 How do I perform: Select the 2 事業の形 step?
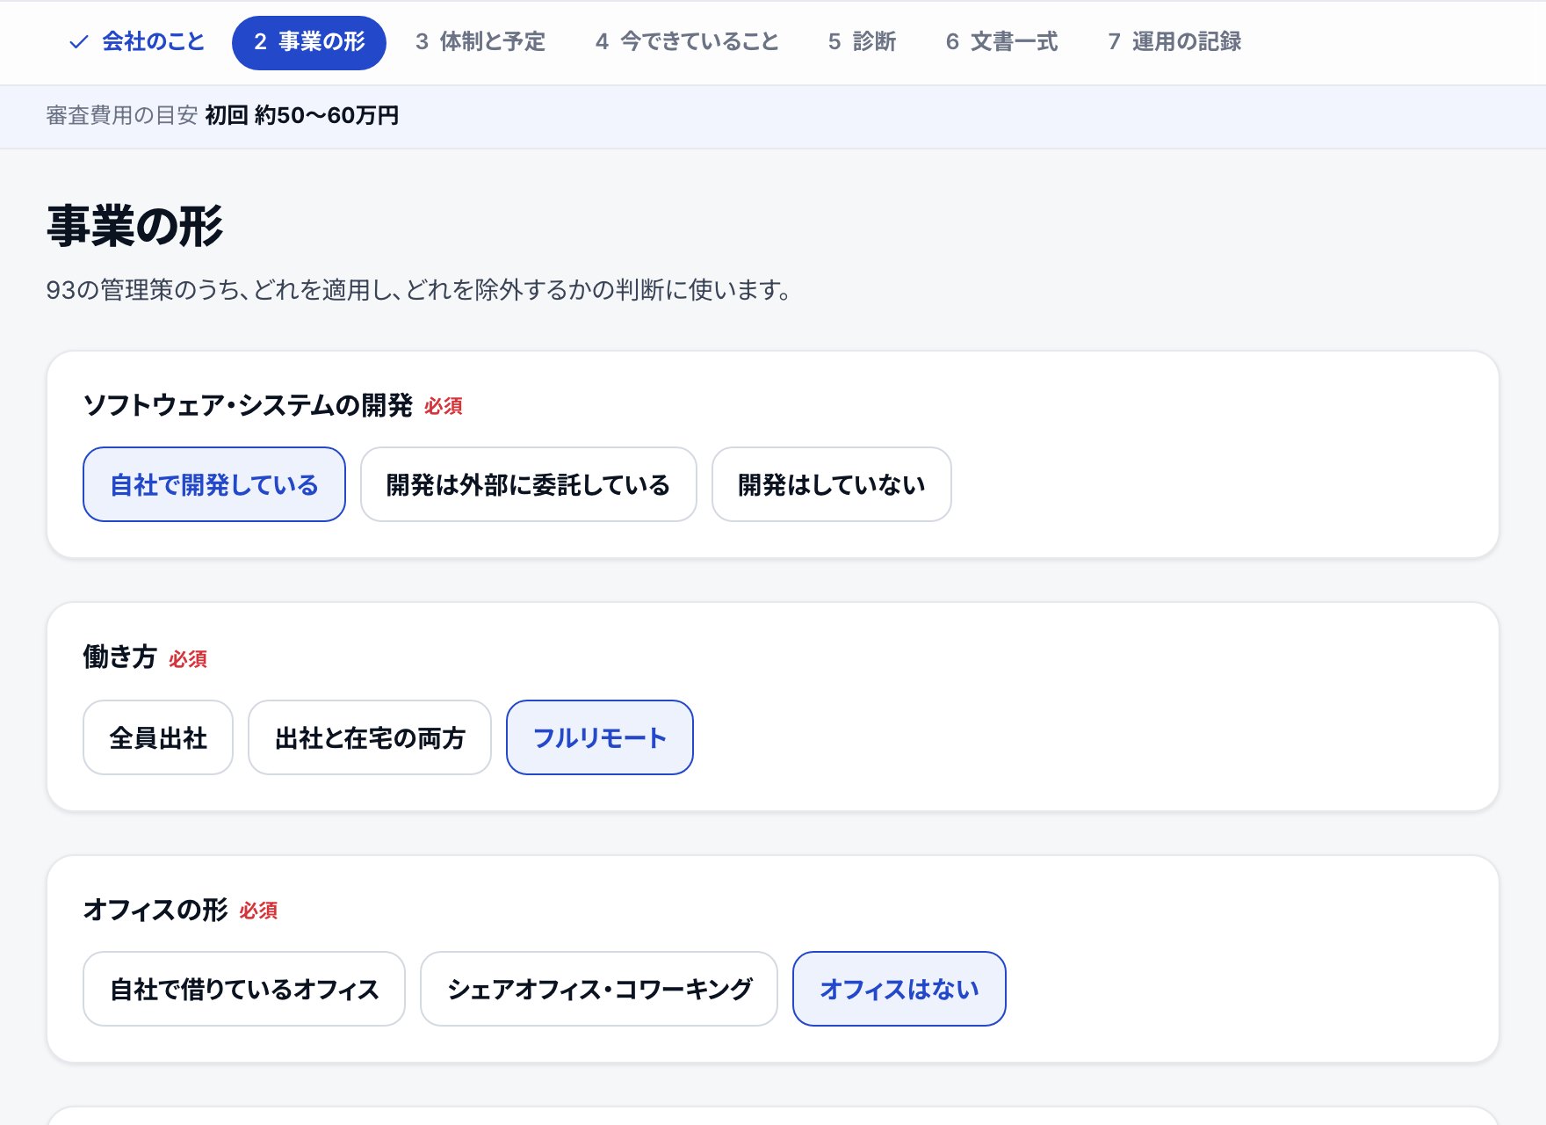tap(309, 41)
